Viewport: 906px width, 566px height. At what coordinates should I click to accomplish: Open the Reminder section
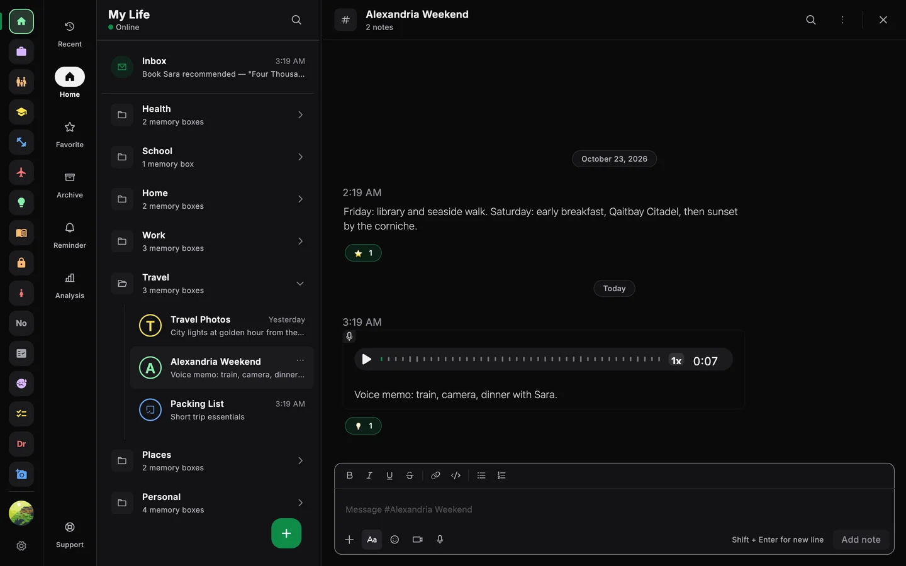click(x=70, y=235)
